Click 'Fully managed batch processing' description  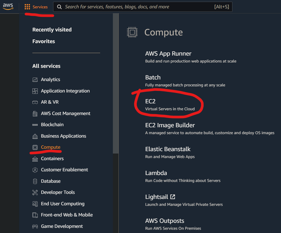click(x=185, y=85)
